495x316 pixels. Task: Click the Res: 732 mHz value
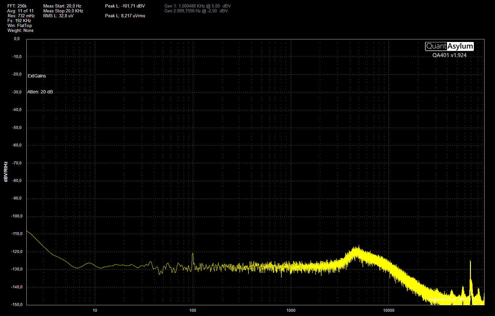(x=21, y=16)
